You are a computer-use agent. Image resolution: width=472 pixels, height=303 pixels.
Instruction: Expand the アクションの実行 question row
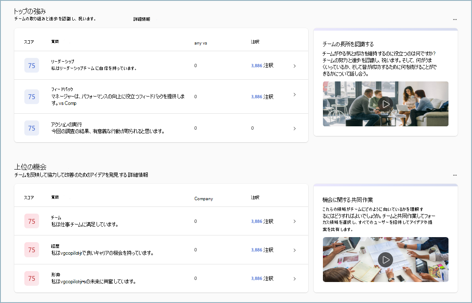294,128
